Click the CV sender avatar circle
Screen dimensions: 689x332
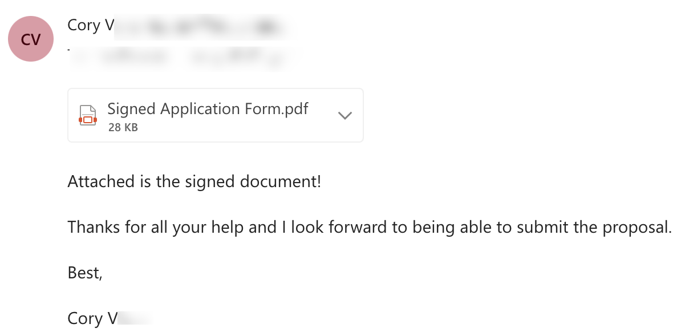(31, 39)
